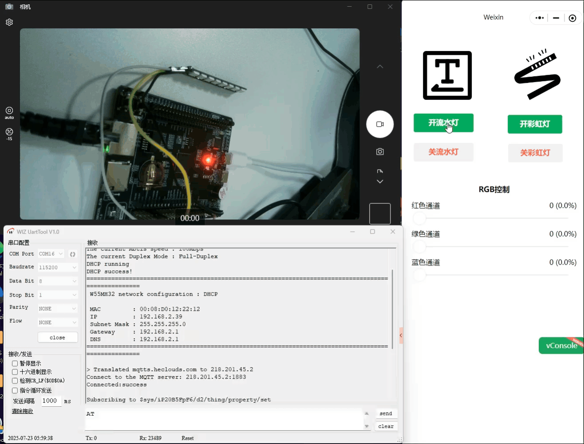Click the send button in UartTool
584x444 pixels.
tap(386, 413)
